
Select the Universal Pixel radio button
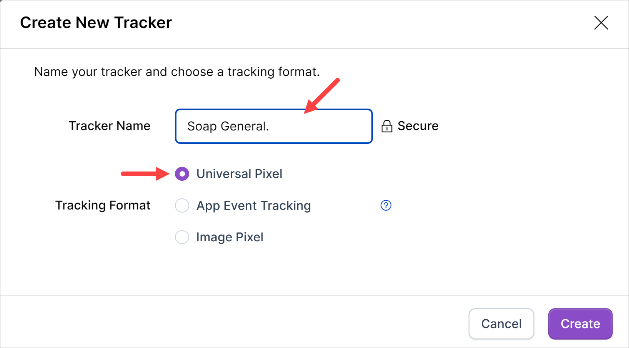(x=182, y=174)
